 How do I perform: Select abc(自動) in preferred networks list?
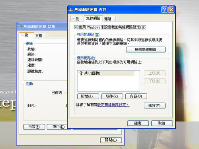coord(107,73)
